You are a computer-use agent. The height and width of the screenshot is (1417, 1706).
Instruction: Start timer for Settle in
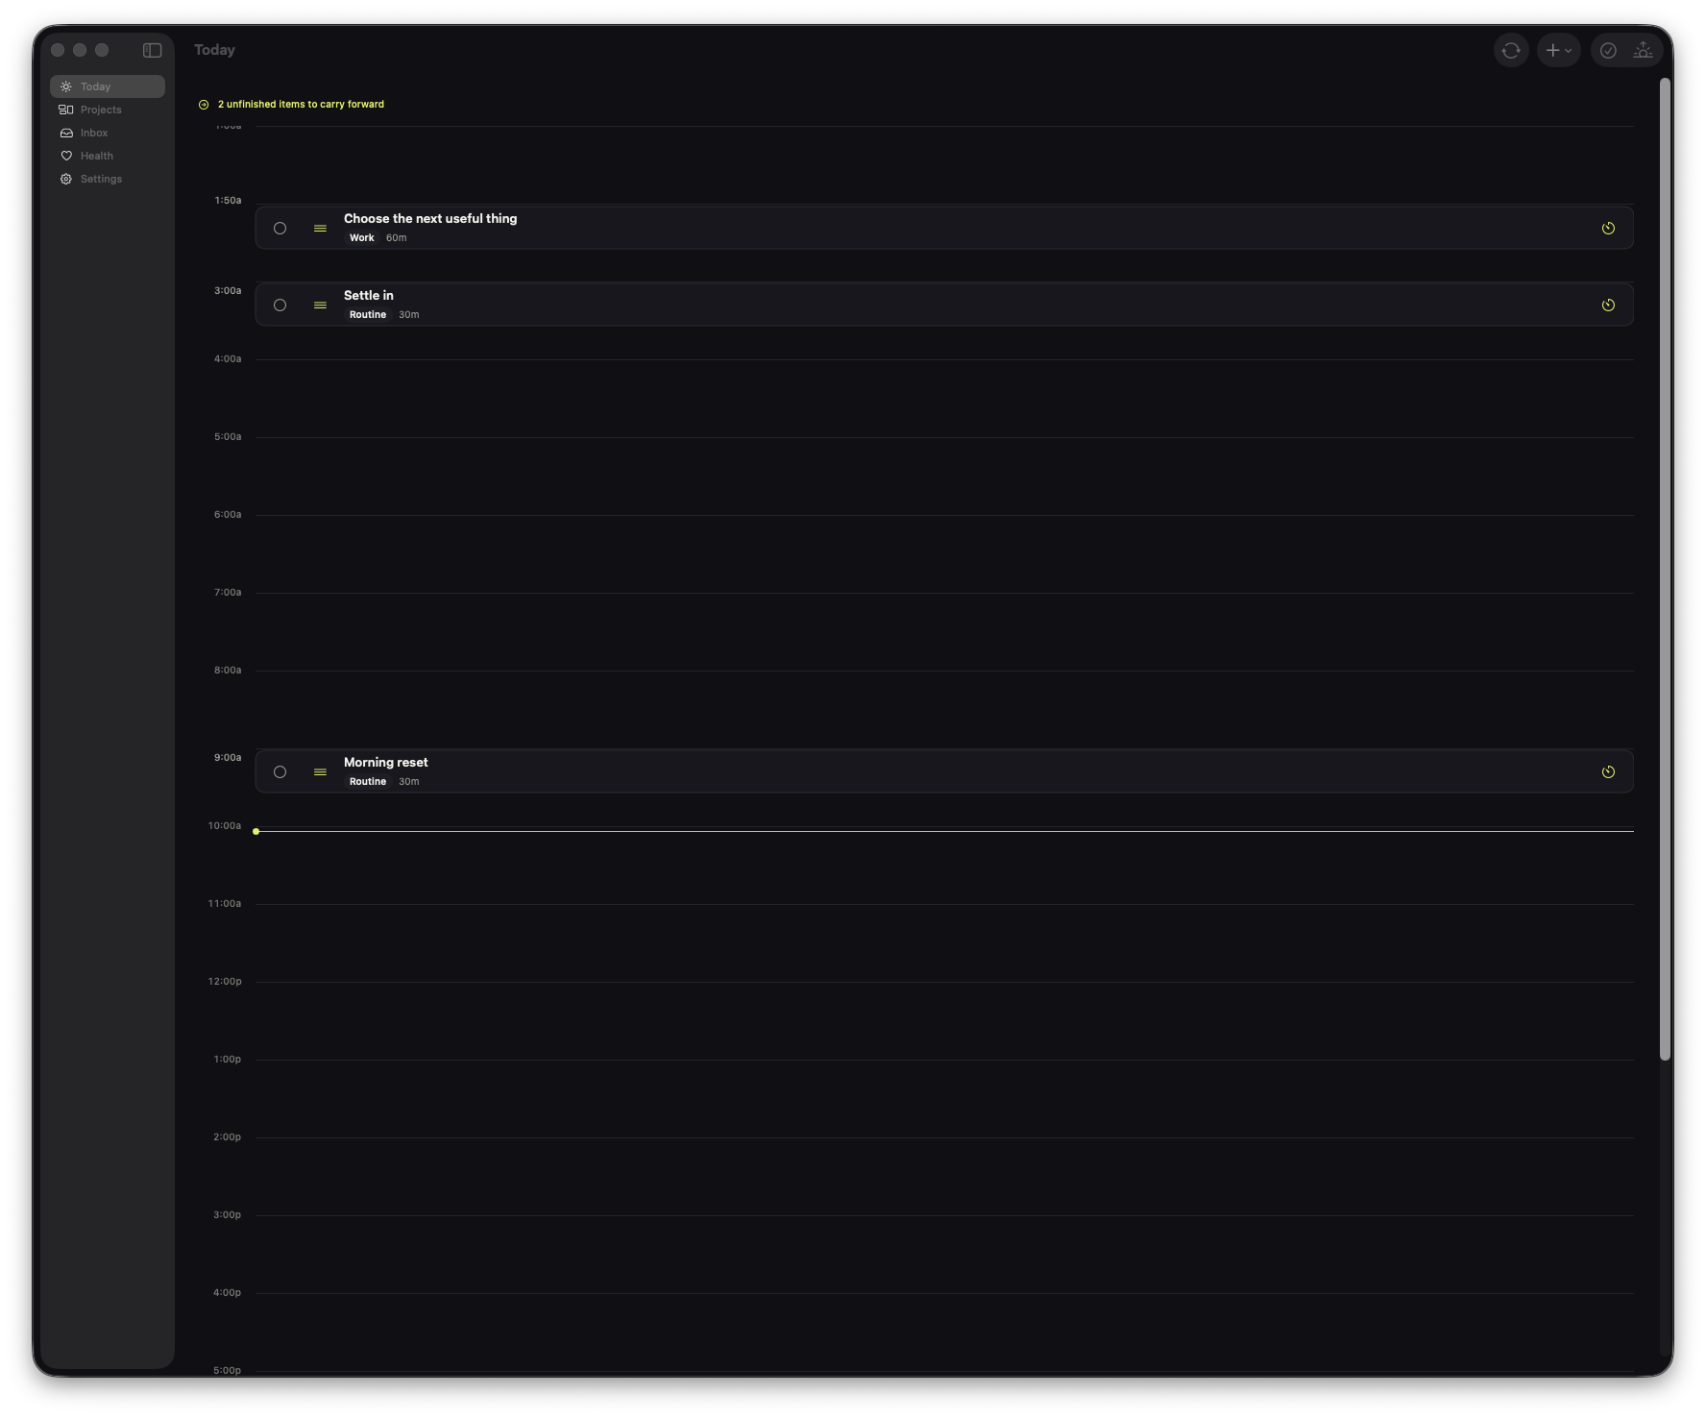pos(1608,305)
